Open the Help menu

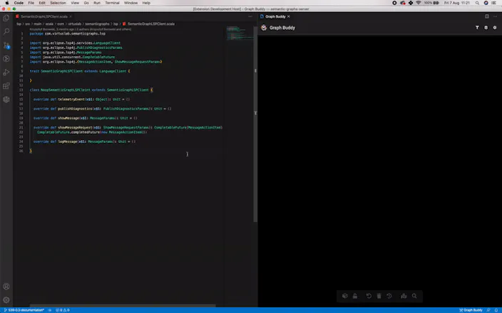146,3
